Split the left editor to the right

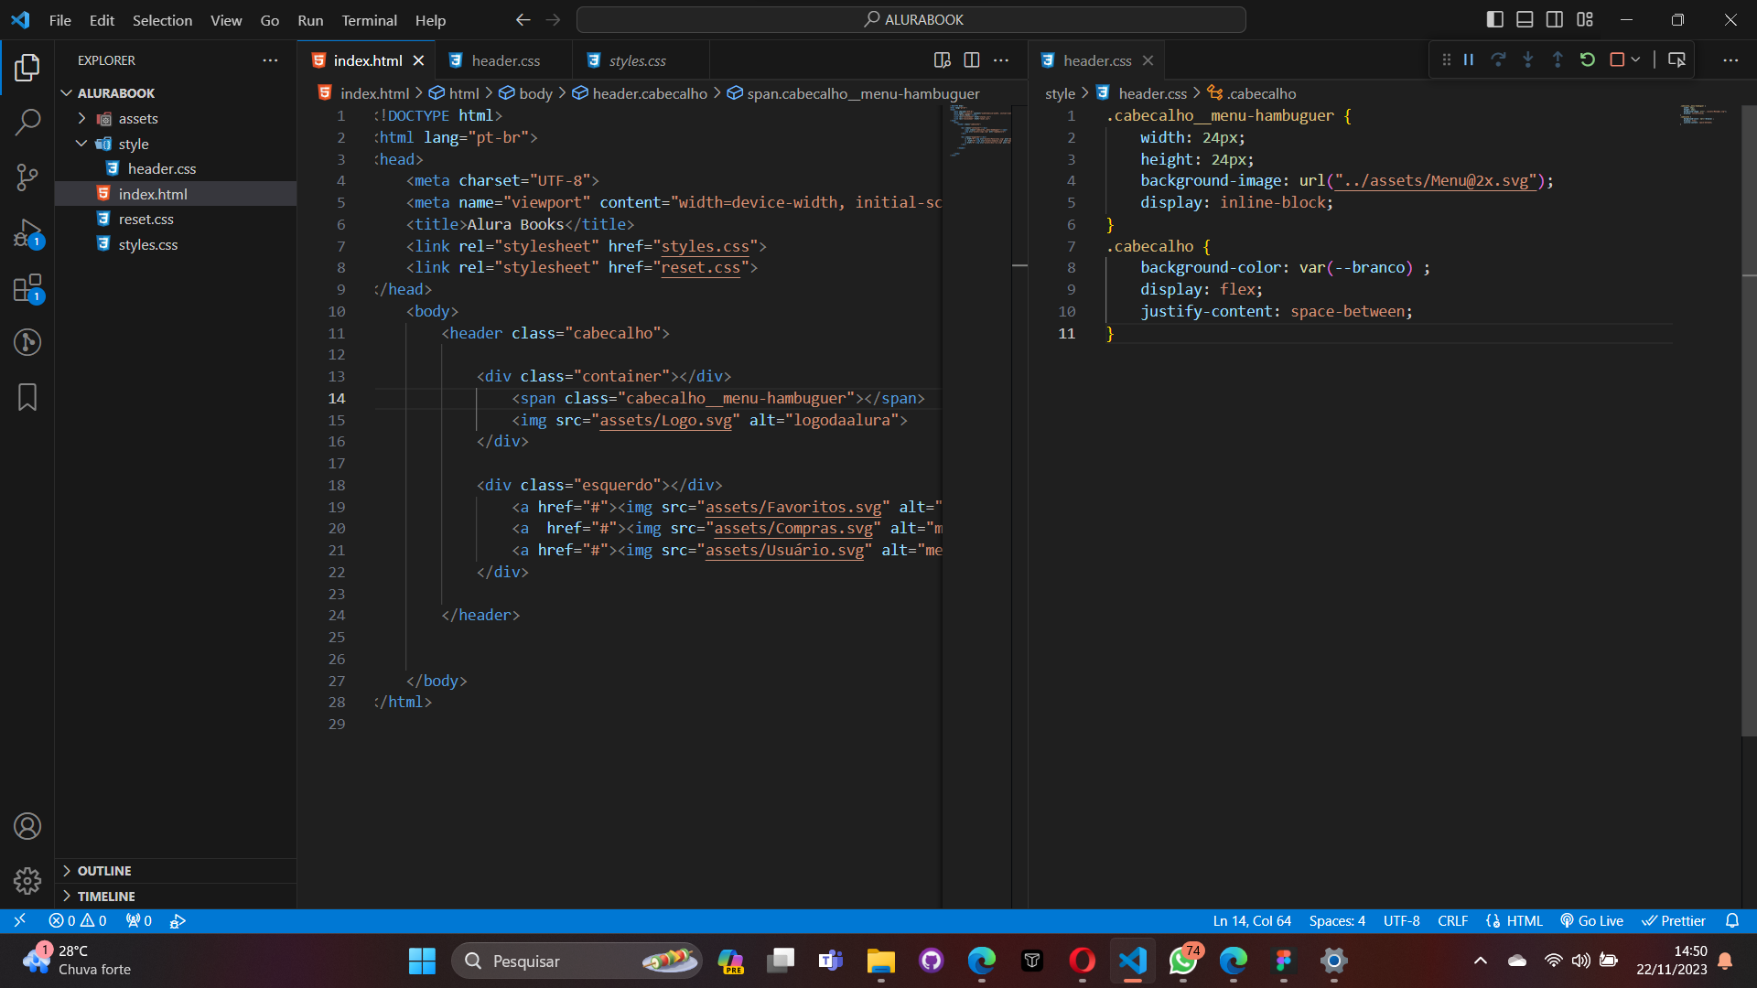tap(972, 60)
